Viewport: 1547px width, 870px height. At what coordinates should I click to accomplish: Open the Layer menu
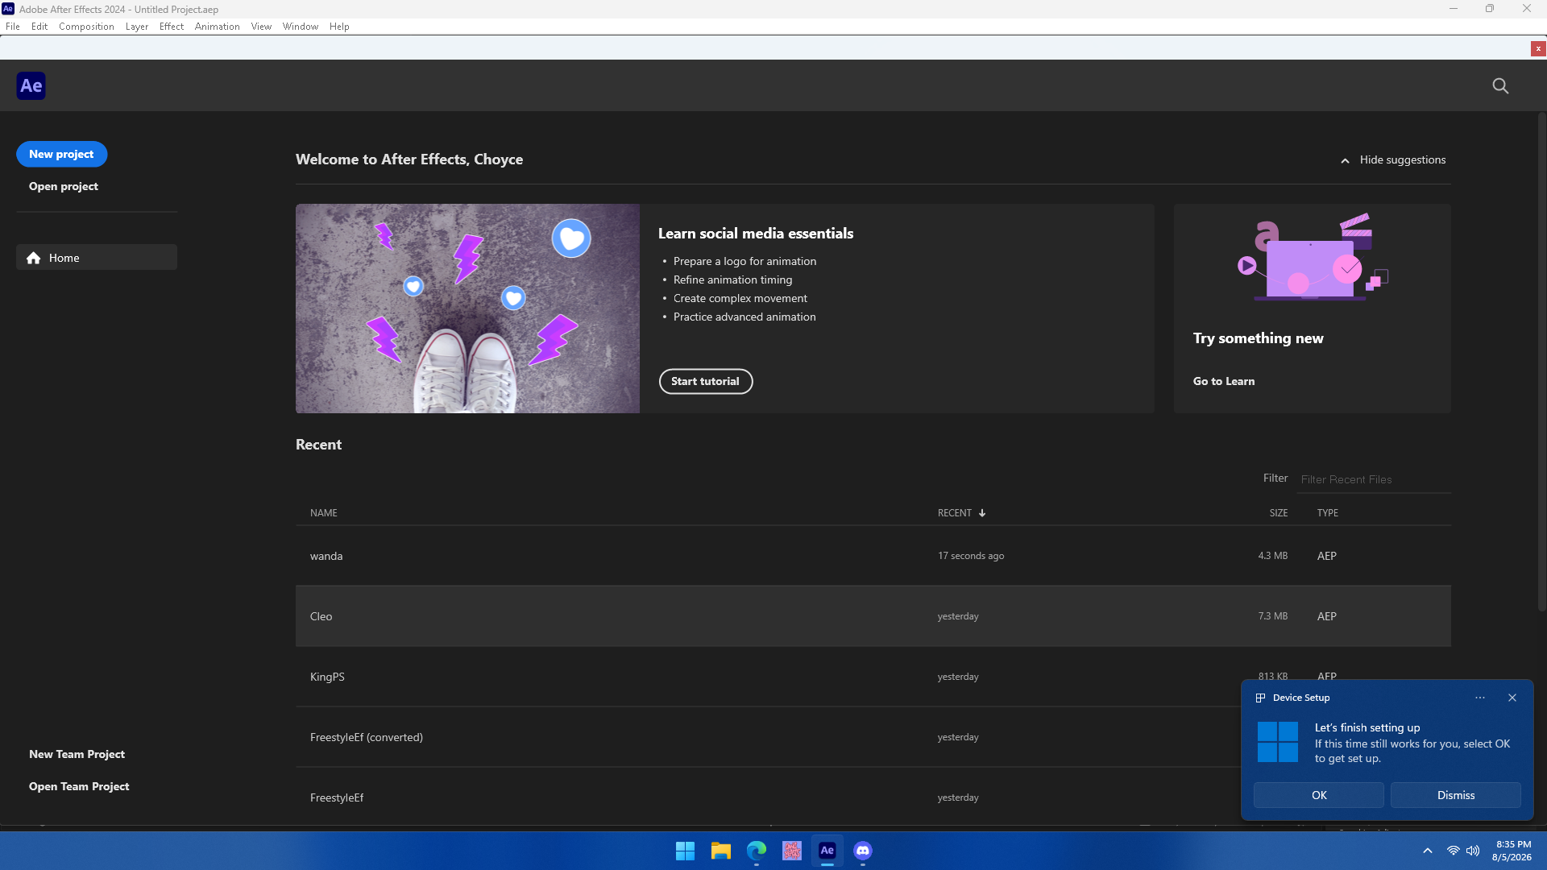[137, 27]
